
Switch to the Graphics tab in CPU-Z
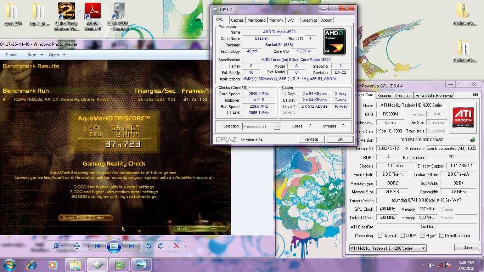tap(309, 20)
